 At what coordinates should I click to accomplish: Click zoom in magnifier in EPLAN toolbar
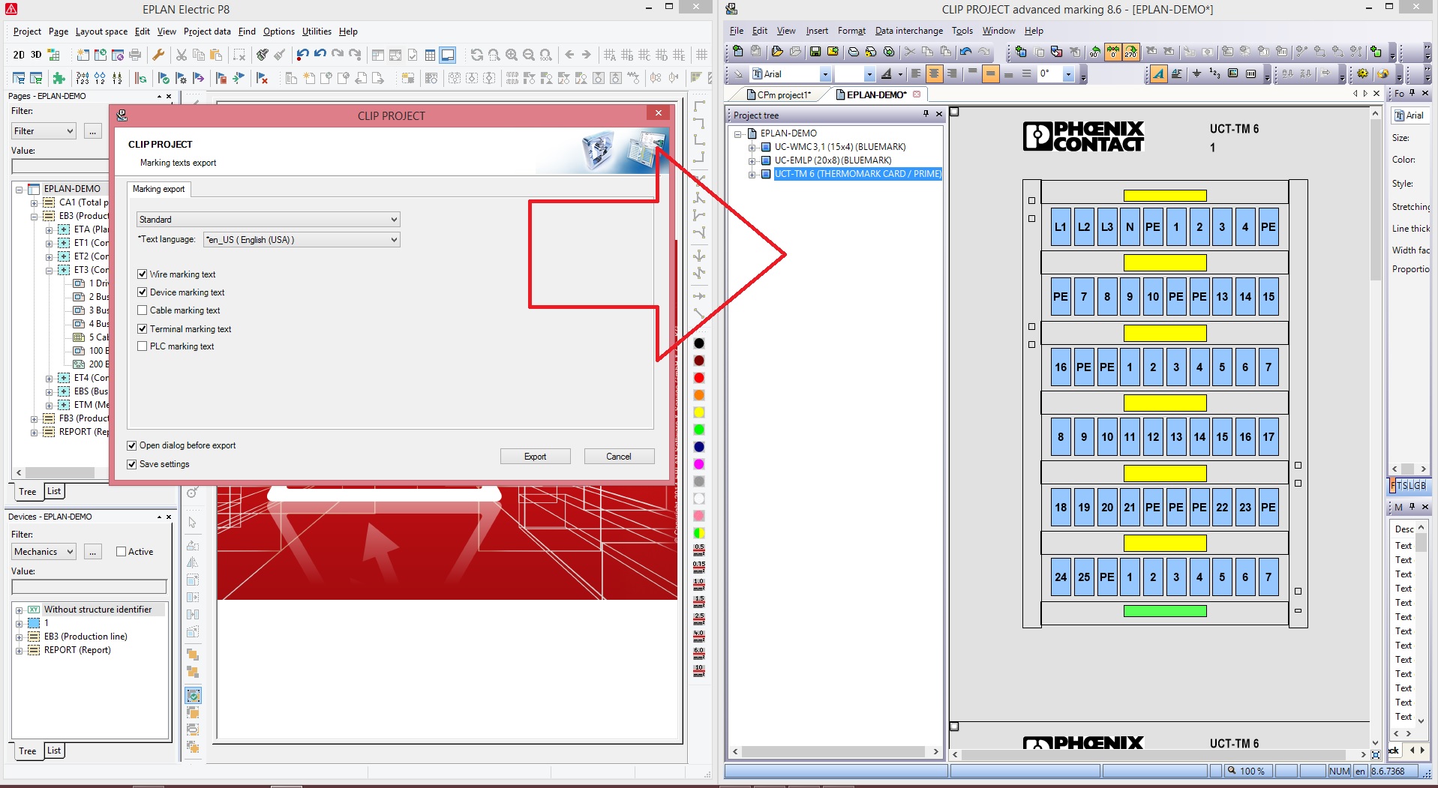tap(512, 55)
